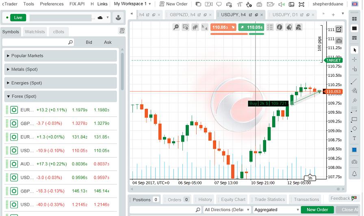Screen dimensions: 364x216
Task: Open chart indicators settings icon
Action: pos(186,27)
